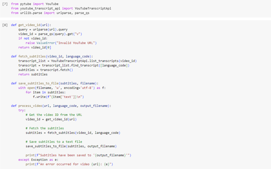Click the comment '# Get the video ID from the URL'

point(54,115)
